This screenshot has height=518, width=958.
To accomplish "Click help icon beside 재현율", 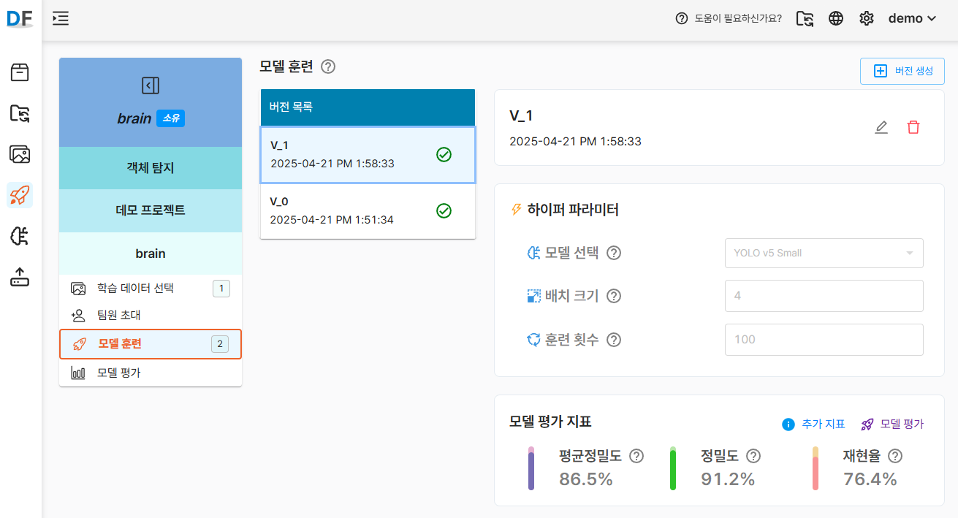I will point(895,456).
